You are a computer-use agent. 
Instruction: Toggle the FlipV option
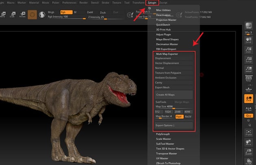pos(179,117)
